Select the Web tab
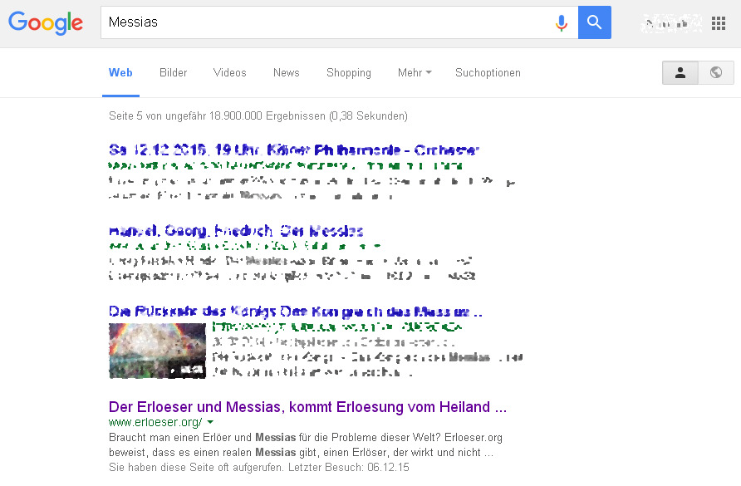Screen dimensions: 741x486 [x=120, y=73]
